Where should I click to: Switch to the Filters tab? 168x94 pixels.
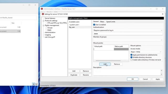click(x=102, y=22)
